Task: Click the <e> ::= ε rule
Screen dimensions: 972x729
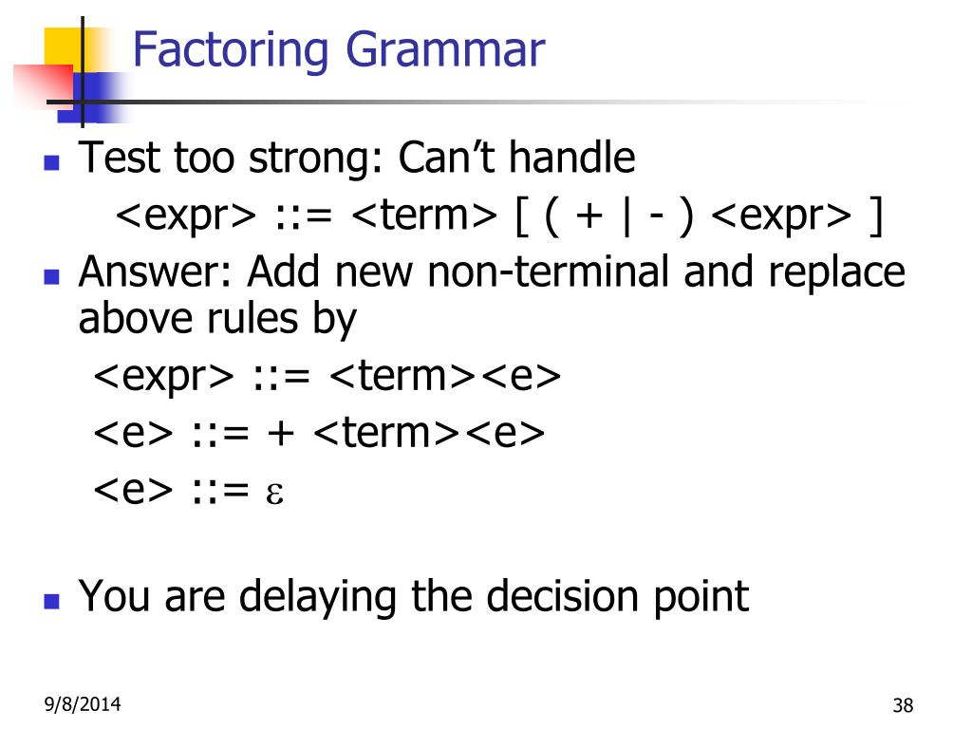Action: pyautogui.click(x=189, y=490)
